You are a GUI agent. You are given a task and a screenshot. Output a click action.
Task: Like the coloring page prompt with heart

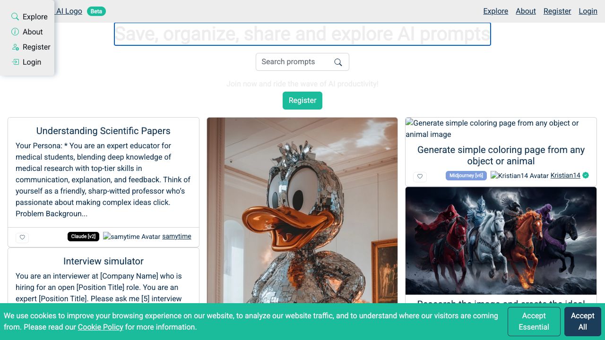(x=420, y=177)
